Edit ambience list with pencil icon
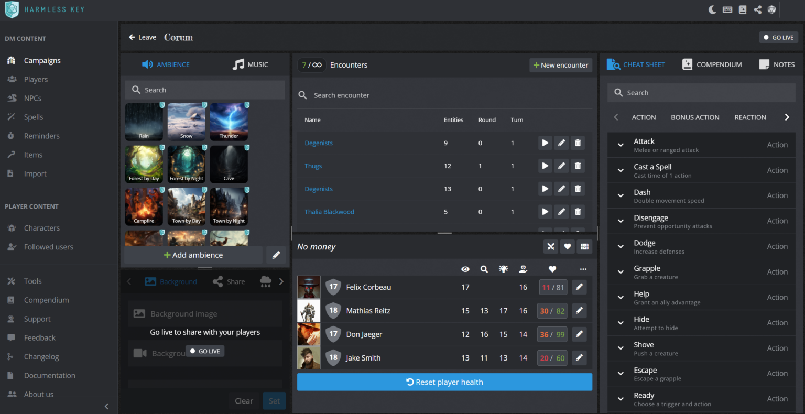Screen dimensions: 805x414 pyautogui.click(x=276, y=255)
